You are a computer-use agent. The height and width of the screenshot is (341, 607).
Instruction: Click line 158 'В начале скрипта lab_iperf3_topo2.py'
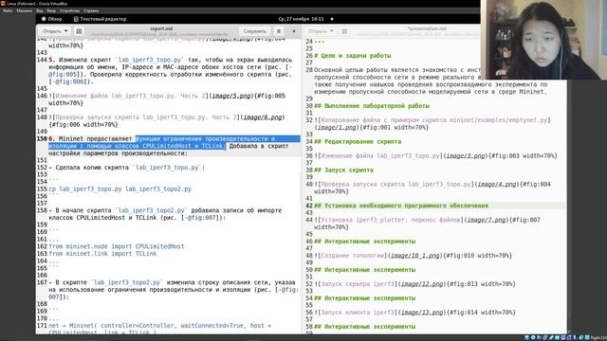click(x=165, y=214)
